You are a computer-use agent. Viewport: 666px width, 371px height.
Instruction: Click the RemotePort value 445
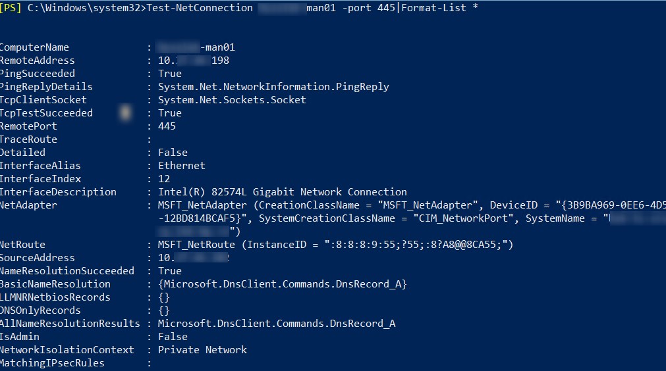pos(167,126)
